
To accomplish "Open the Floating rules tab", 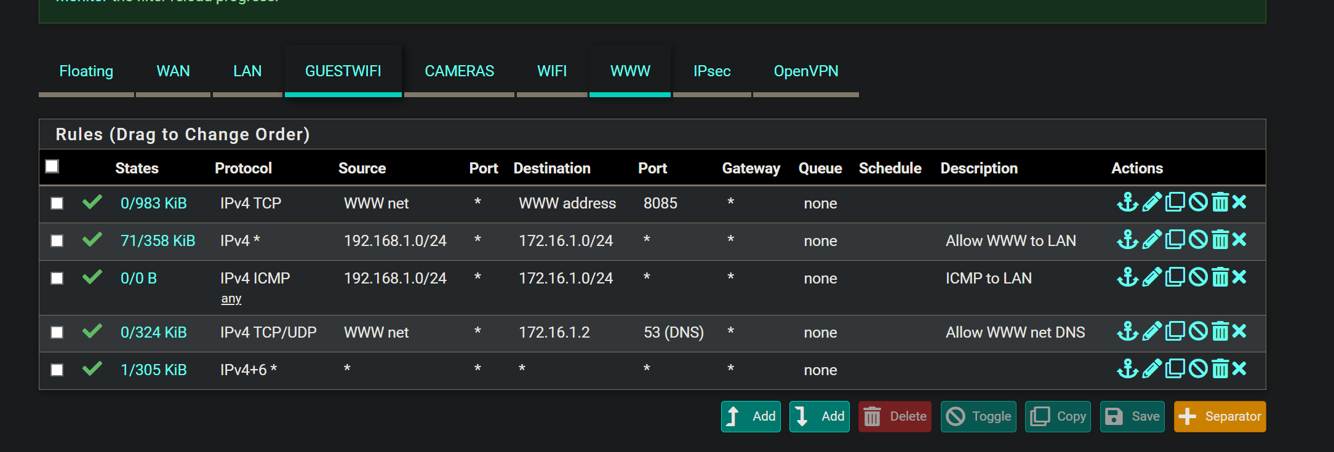I will tap(86, 71).
